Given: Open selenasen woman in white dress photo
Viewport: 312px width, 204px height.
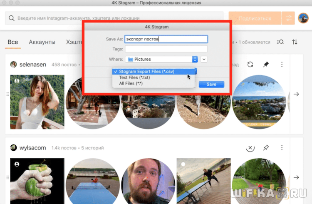Looking at the screenshot, I should (37, 102).
